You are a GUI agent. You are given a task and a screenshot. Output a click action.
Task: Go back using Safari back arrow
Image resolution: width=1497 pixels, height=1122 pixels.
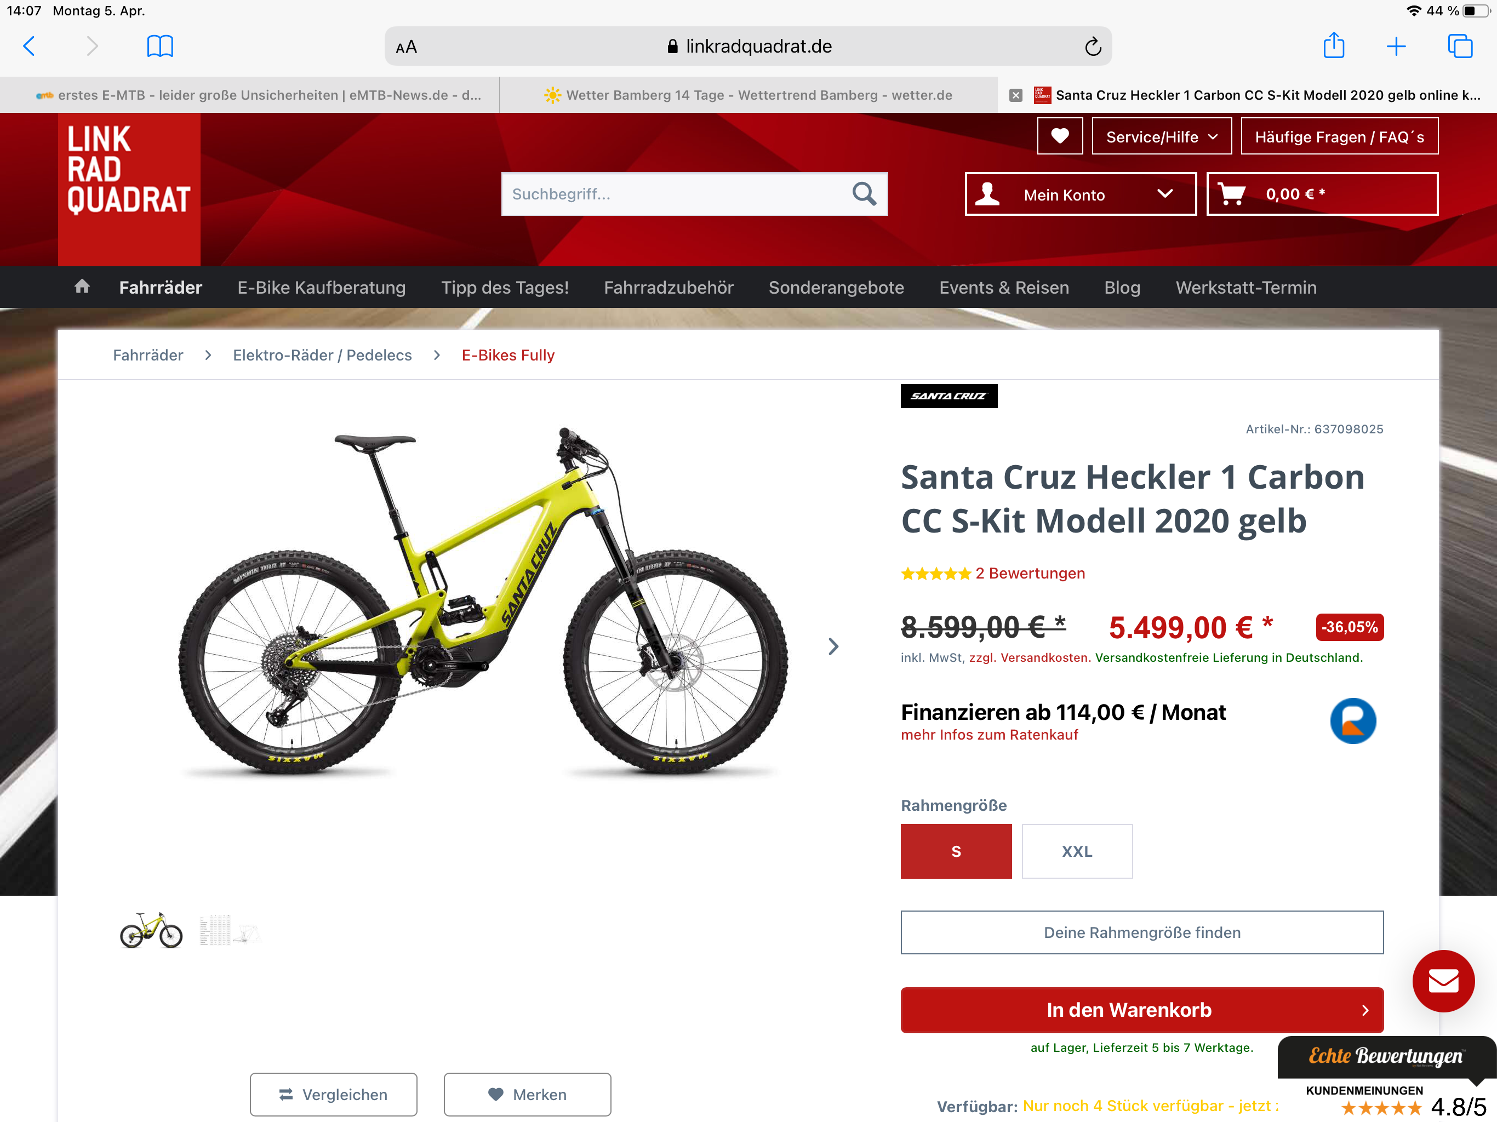[x=29, y=47]
